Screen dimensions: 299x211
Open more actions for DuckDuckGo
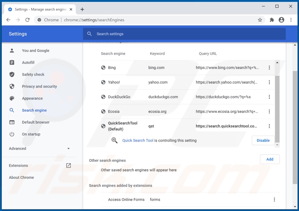point(269,97)
